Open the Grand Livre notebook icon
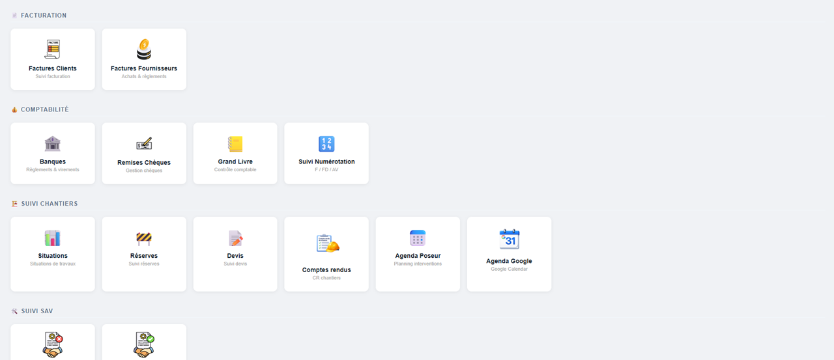 (x=235, y=144)
